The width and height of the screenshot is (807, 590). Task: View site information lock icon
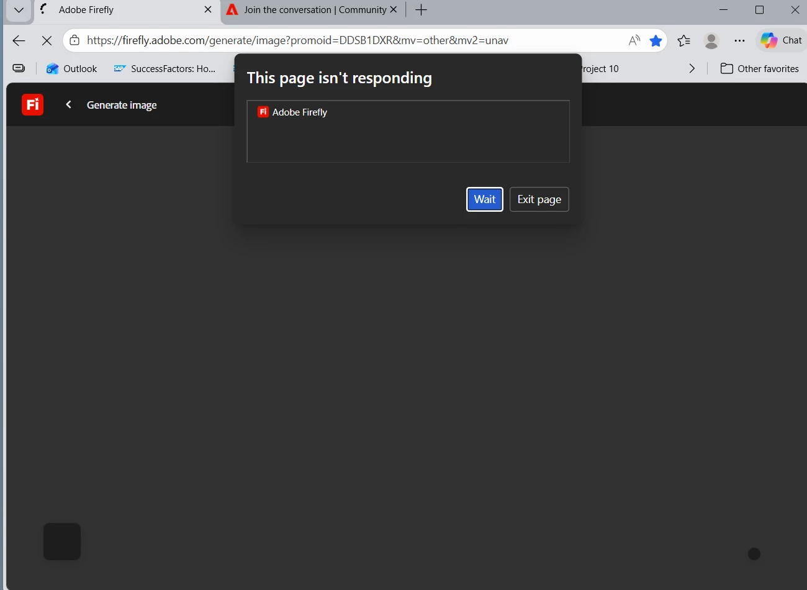(74, 40)
